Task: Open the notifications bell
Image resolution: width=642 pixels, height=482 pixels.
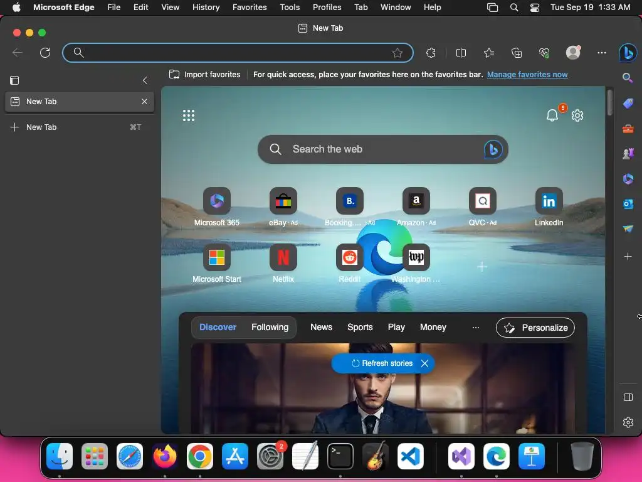Action: 552,115
